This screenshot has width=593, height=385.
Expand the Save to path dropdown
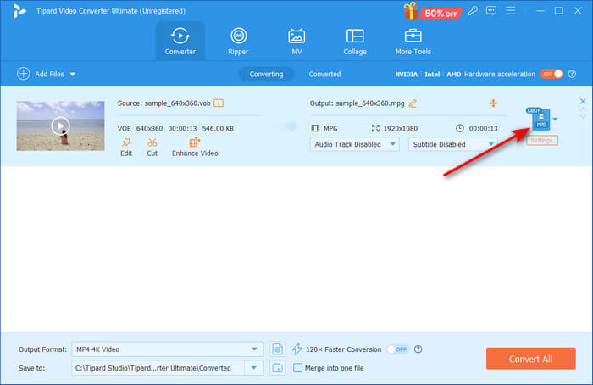(254, 367)
